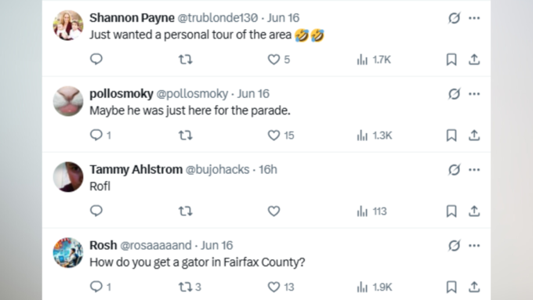Repost Rosh's tweet with 3 reposts
The width and height of the screenshot is (533, 300).
(x=190, y=287)
